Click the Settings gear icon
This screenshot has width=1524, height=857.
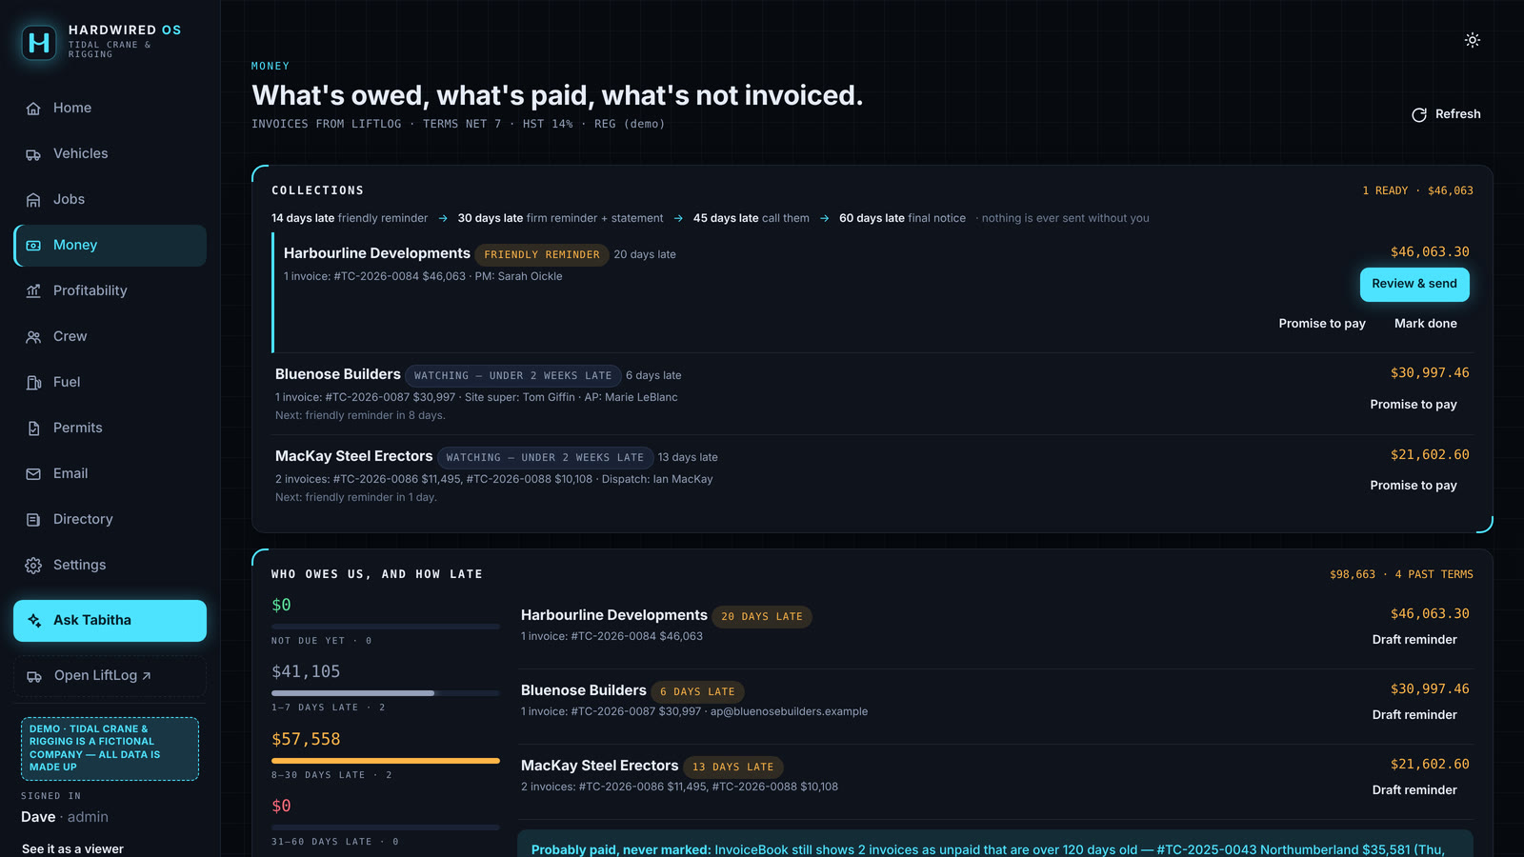pos(33,566)
